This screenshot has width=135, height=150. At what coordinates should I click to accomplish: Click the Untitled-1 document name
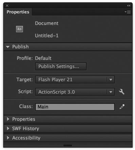(47, 36)
